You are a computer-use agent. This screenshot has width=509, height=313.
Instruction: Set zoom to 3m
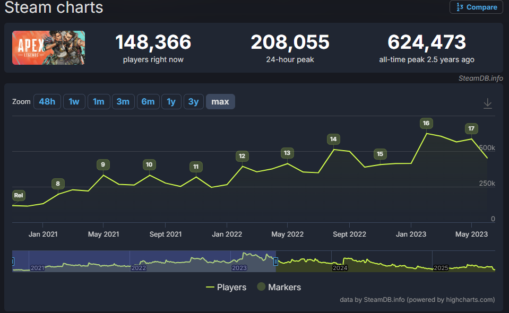coord(123,101)
